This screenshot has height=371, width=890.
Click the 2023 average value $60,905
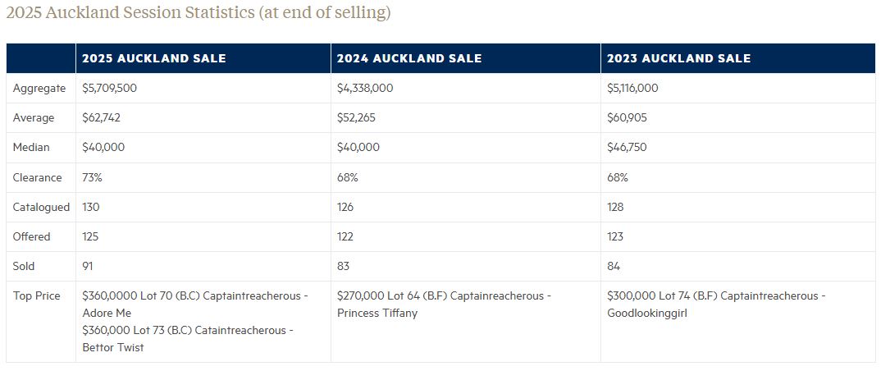tap(627, 117)
